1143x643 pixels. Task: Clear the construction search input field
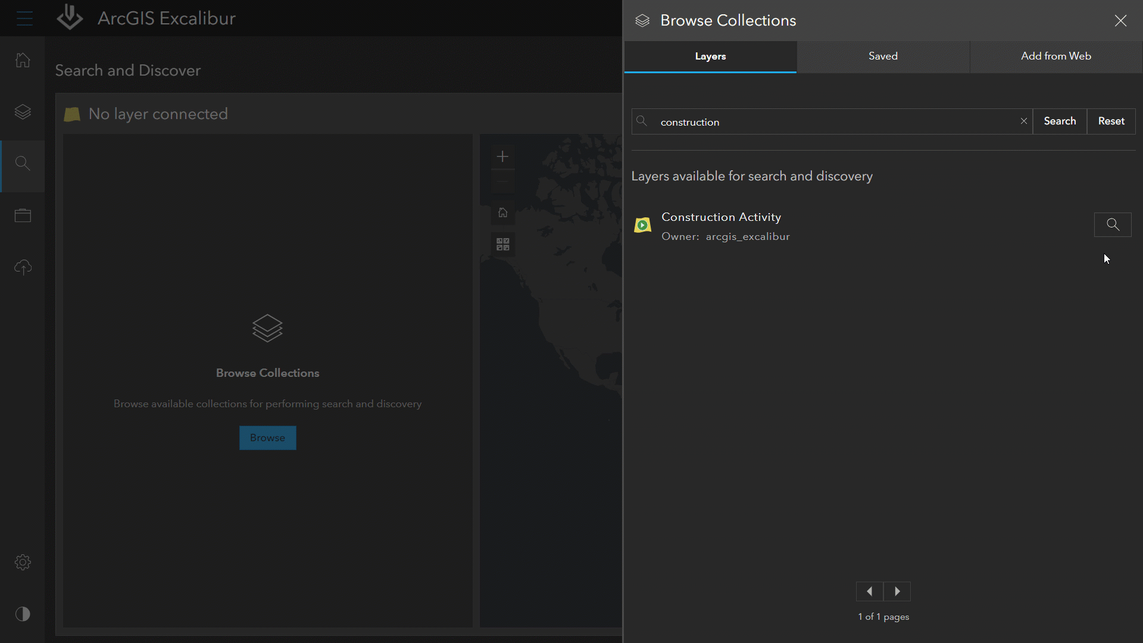click(x=1024, y=121)
